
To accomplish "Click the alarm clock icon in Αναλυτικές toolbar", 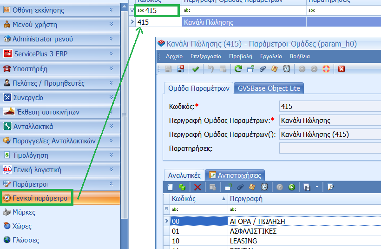I will tap(264, 187).
